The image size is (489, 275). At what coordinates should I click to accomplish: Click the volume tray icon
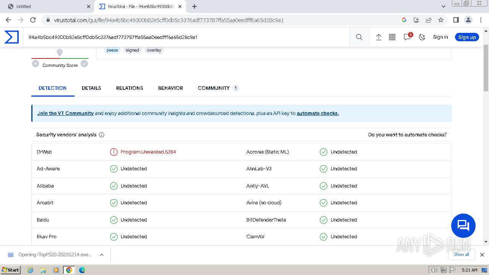434,270
